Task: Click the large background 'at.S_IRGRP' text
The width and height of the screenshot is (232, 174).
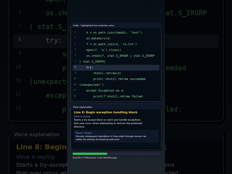Action: (x=186, y=13)
